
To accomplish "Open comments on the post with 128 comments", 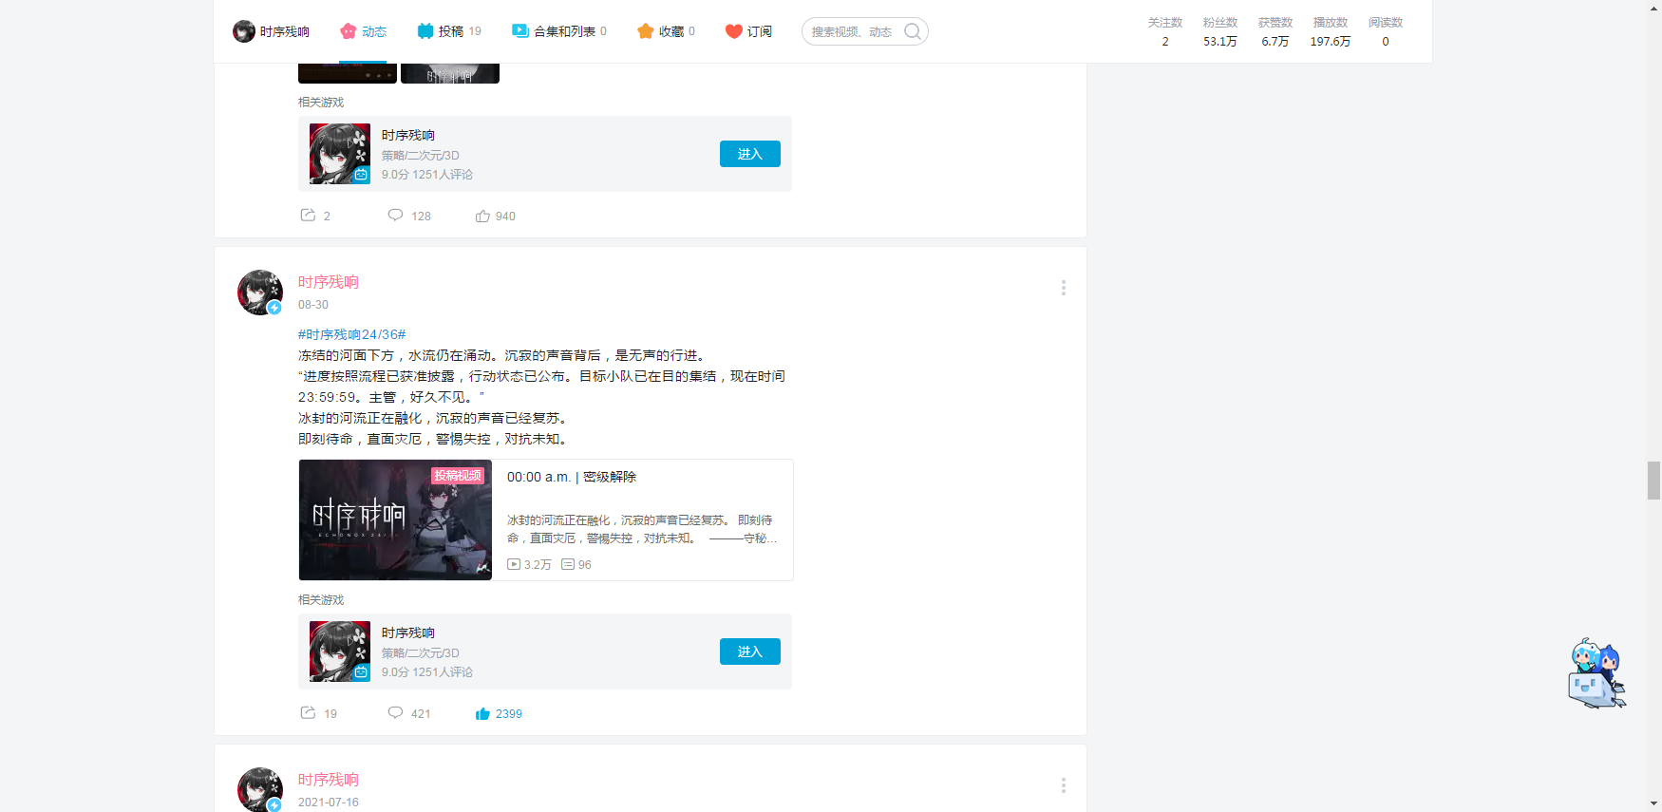I will click(409, 216).
